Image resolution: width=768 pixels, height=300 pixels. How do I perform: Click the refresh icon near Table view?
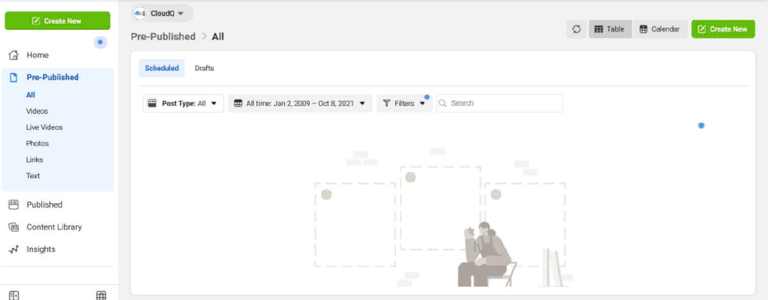(576, 29)
